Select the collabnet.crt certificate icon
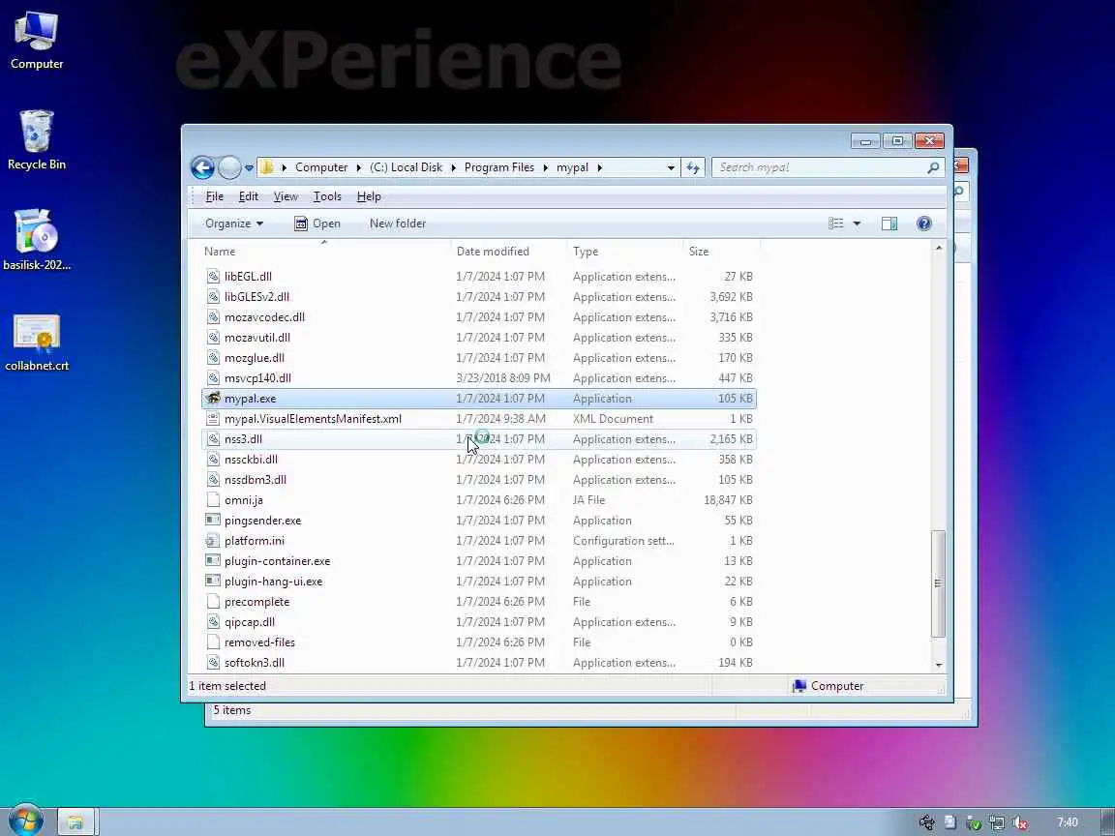 [x=36, y=343]
